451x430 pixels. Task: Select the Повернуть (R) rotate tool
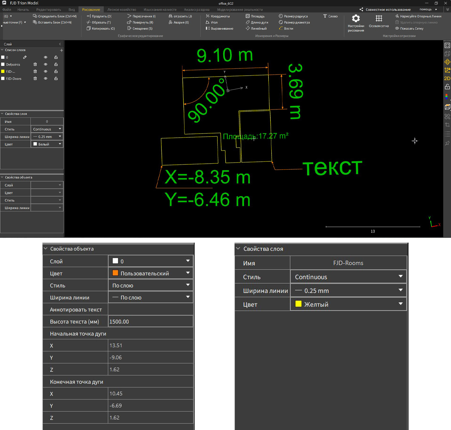click(140, 23)
